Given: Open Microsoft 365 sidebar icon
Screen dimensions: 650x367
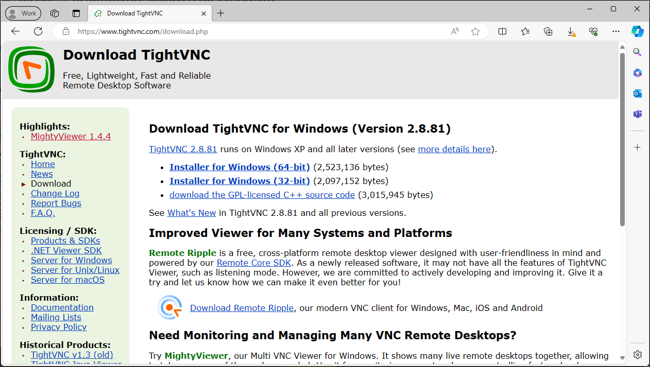Looking at the screenshot, I should point(637,72).
